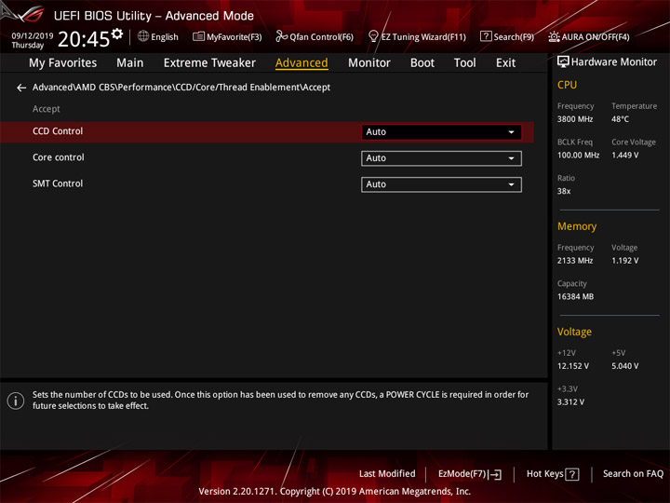The image size is (670, 503).
Task: Click the English language selector label
Action: [x=165, y=37]
